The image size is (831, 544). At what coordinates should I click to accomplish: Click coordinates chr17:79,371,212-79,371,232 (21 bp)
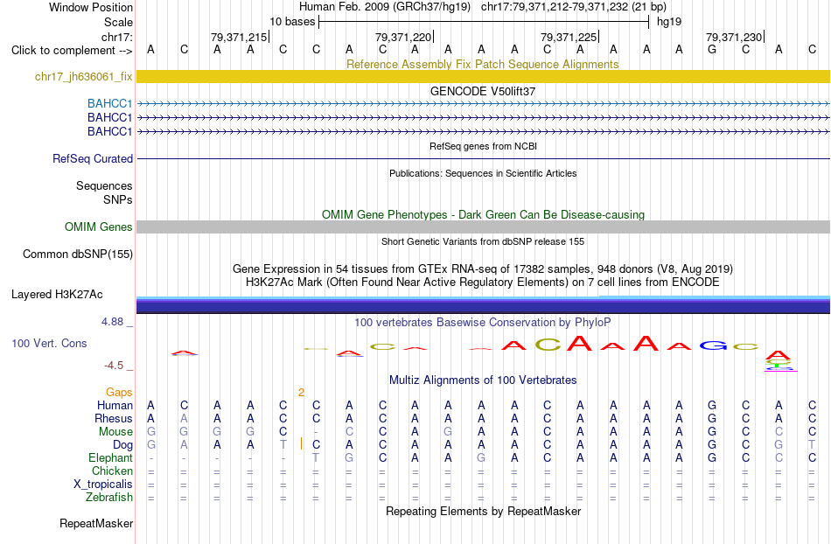pyautogui.click(x=574, y=7)
